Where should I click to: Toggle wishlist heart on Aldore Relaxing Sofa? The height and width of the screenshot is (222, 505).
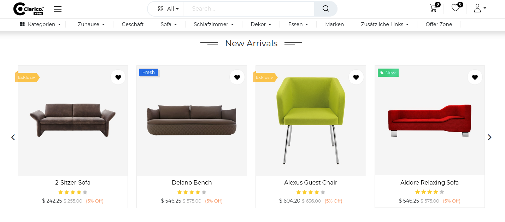click(475, 77)
